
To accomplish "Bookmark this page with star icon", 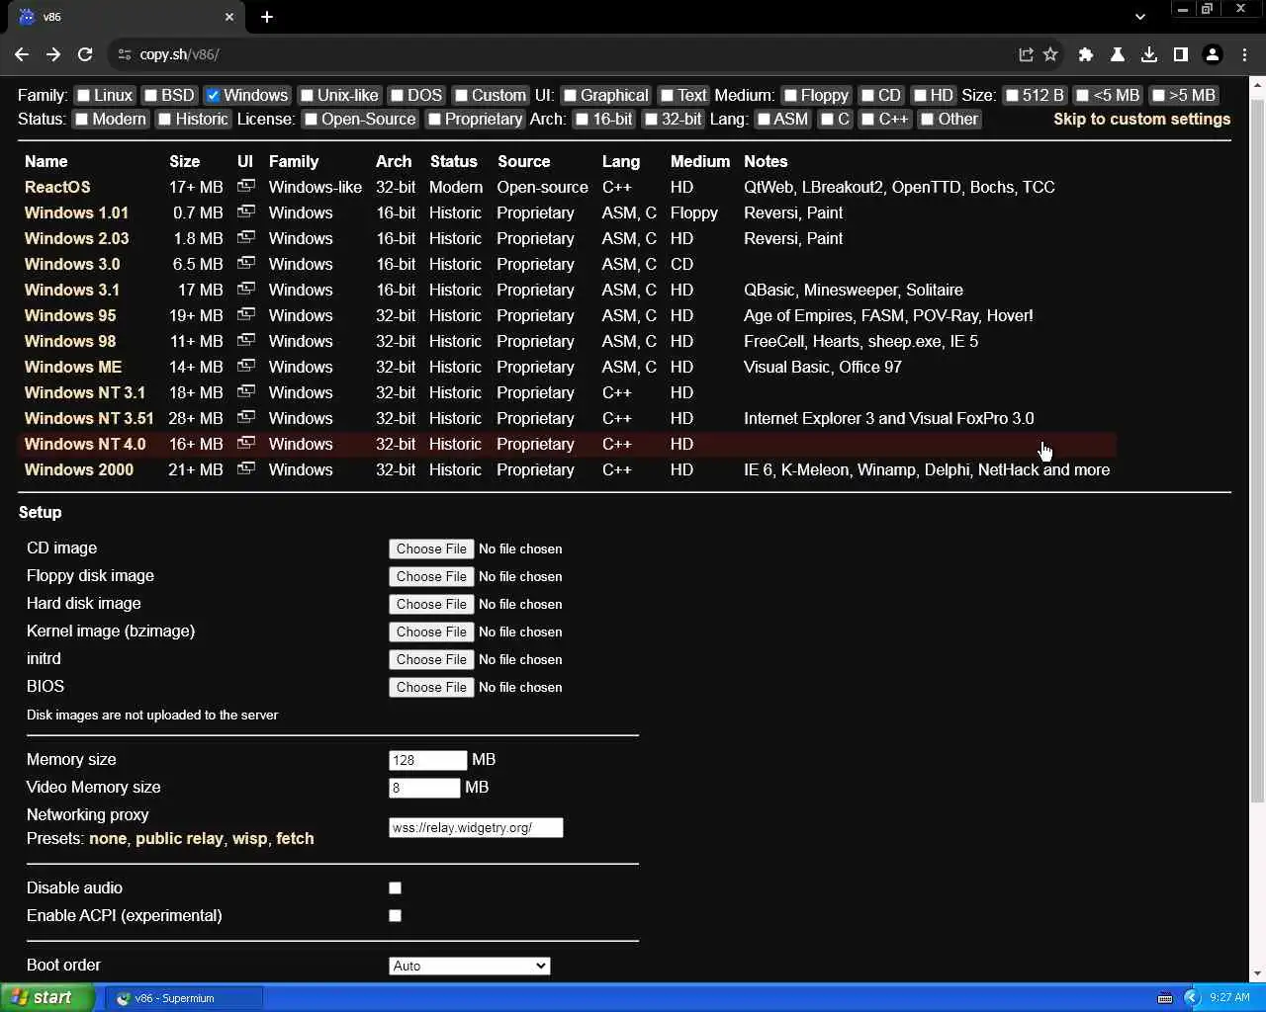I will 1050,54.
